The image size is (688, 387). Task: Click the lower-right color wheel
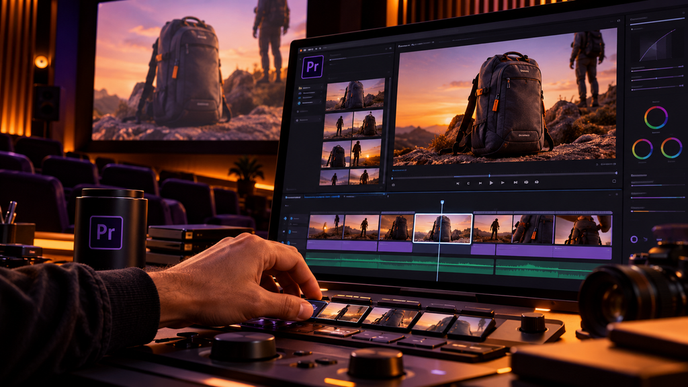point(671,147)
